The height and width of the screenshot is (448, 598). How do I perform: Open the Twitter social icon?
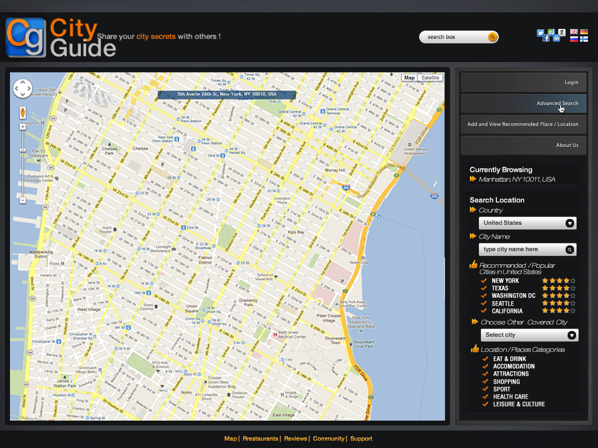click(x=540, y=33)
